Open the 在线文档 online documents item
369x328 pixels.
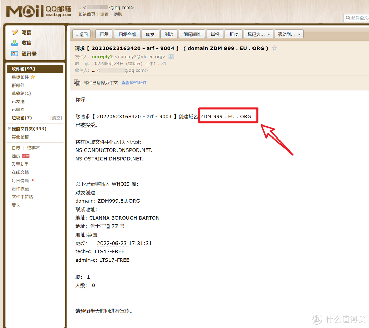[x=20, y=172]
